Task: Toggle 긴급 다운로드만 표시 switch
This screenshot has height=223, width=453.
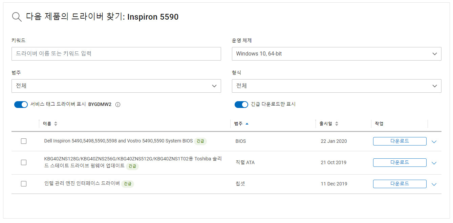Action: [241, 105]
